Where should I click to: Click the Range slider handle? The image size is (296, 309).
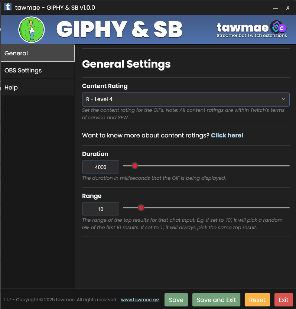[141, 208]
